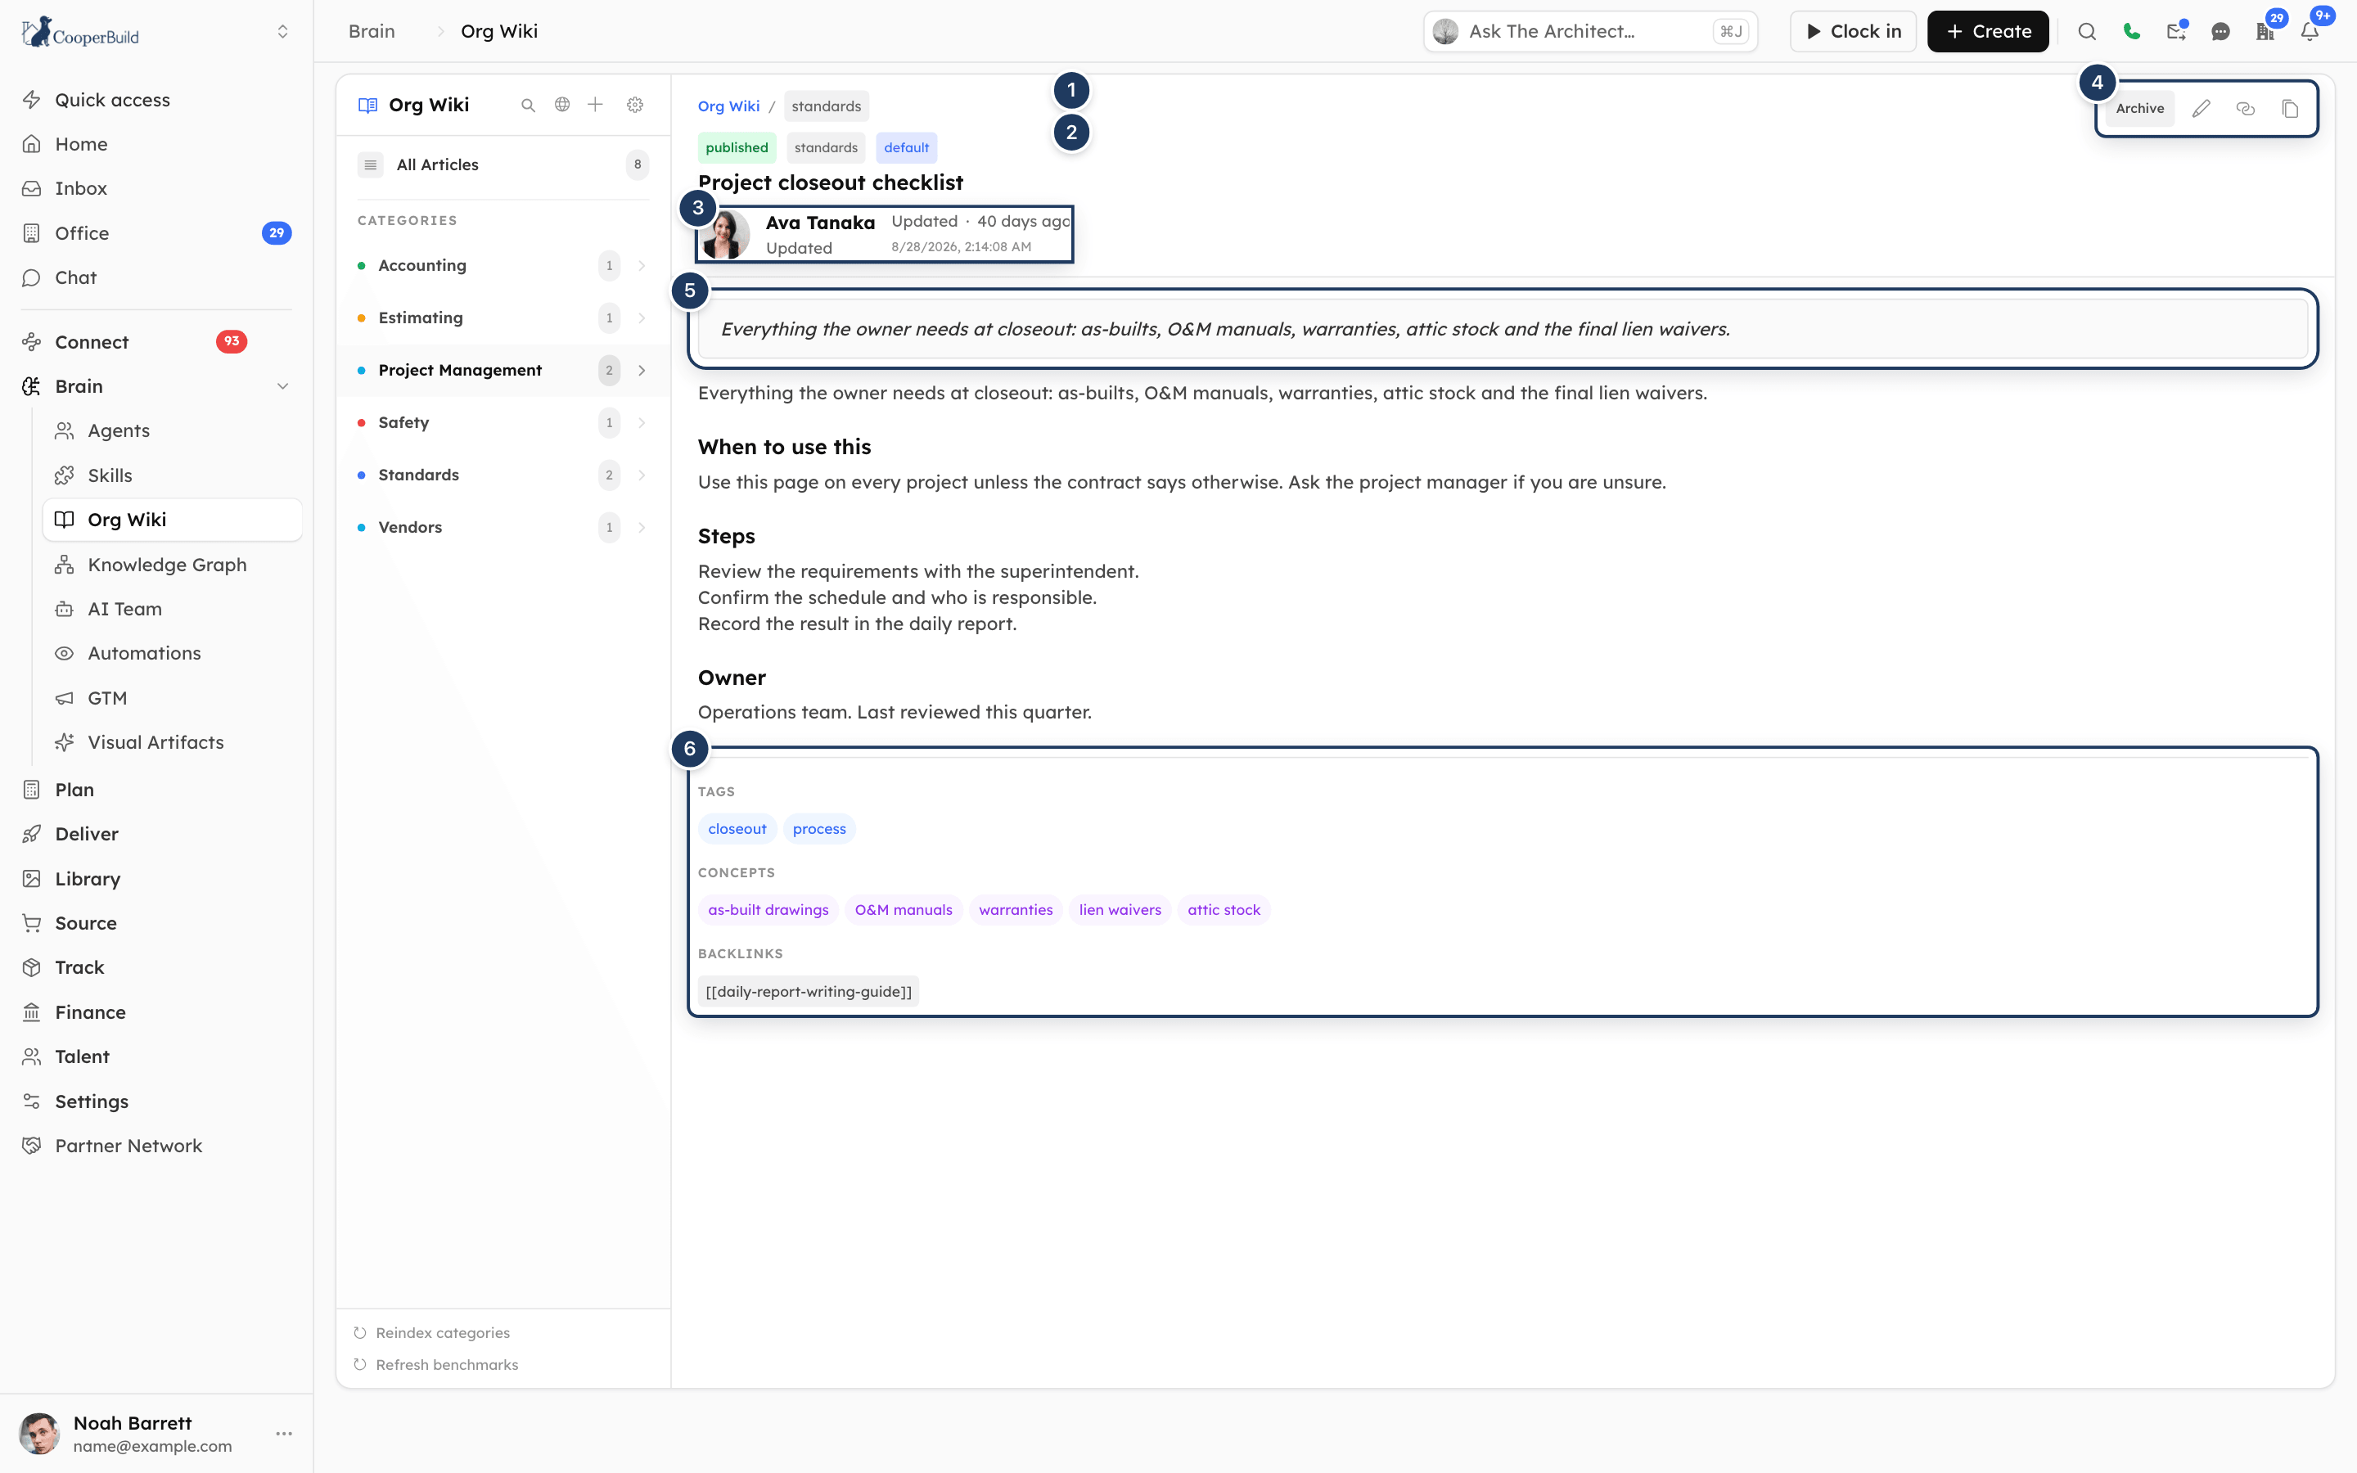Image resolution: width=2357 pixels, height=1473 pixels.
Task: Select All Articles list
Action: click(x=502, y=164)
